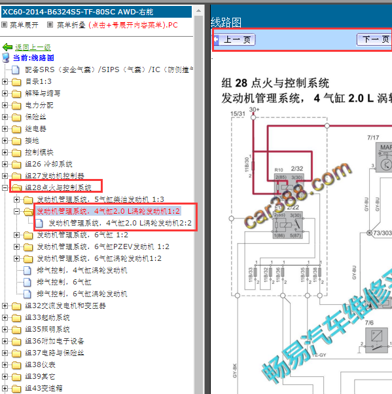Click the 当前:线路图 computer icon
Viewport: 392px width, 394px height.
click(6, 58)
